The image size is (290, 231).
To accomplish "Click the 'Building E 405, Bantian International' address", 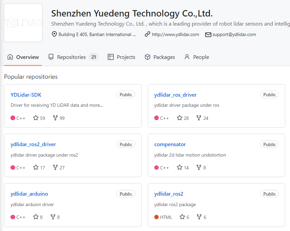I will [97, 34].
